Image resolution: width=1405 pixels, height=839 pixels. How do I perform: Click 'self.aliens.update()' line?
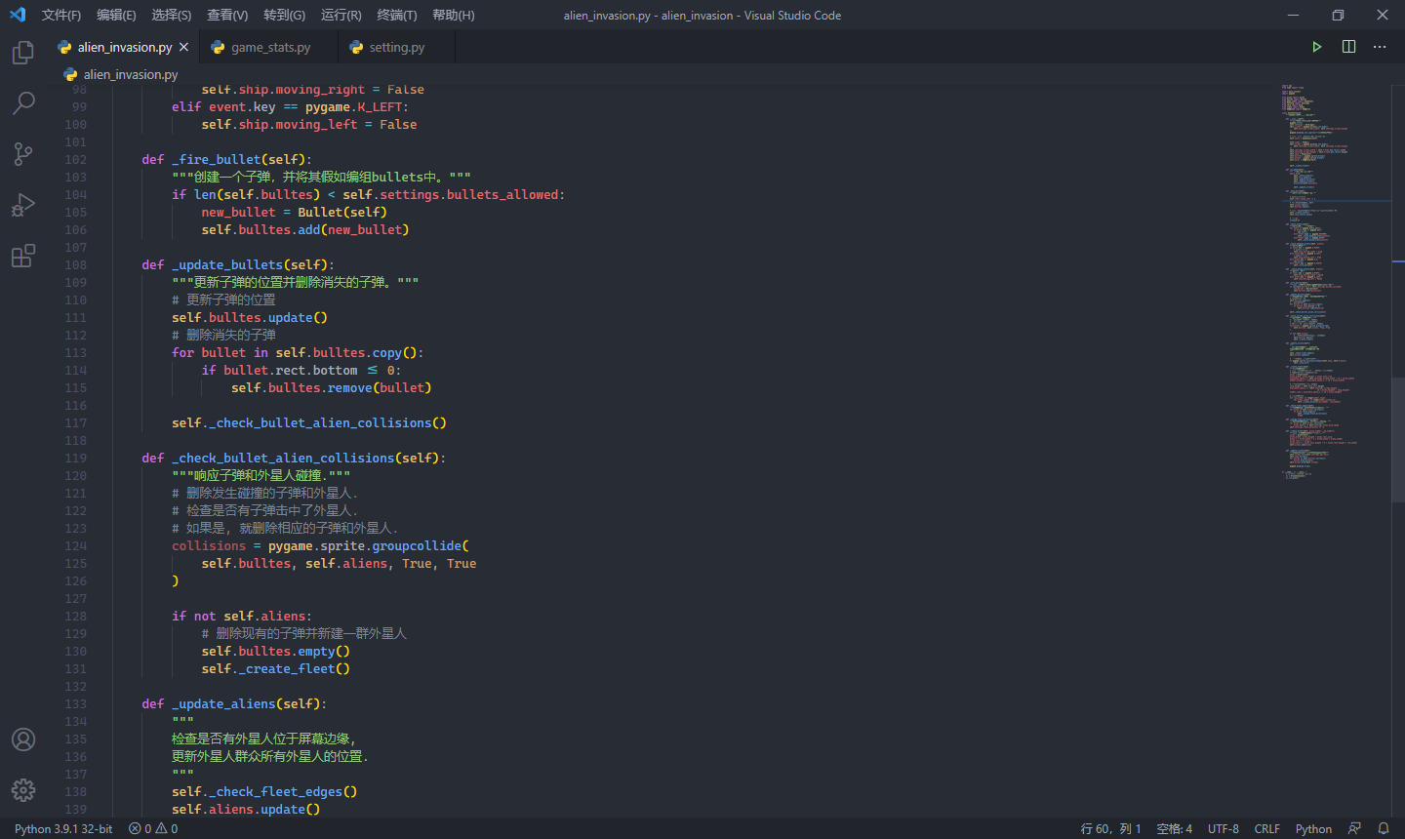click(x=246, y=809)
